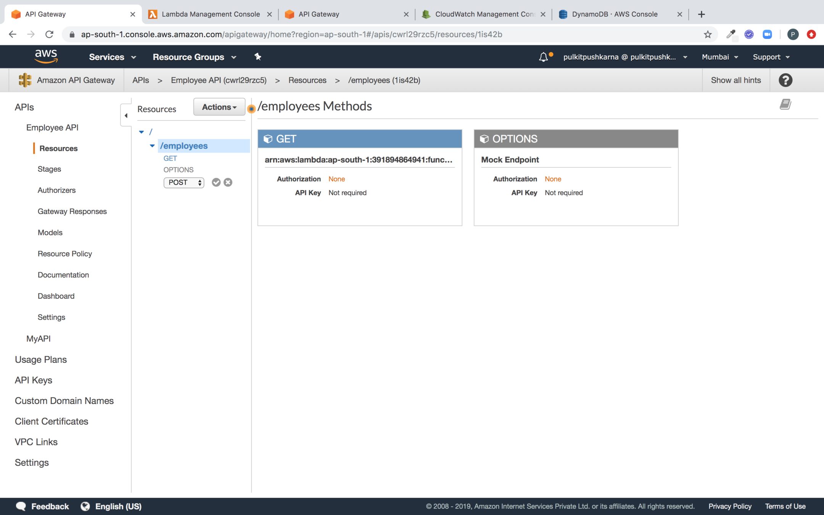Expand the Mumbai region selector
Screen dimensions: 824x515
(719, 57)
